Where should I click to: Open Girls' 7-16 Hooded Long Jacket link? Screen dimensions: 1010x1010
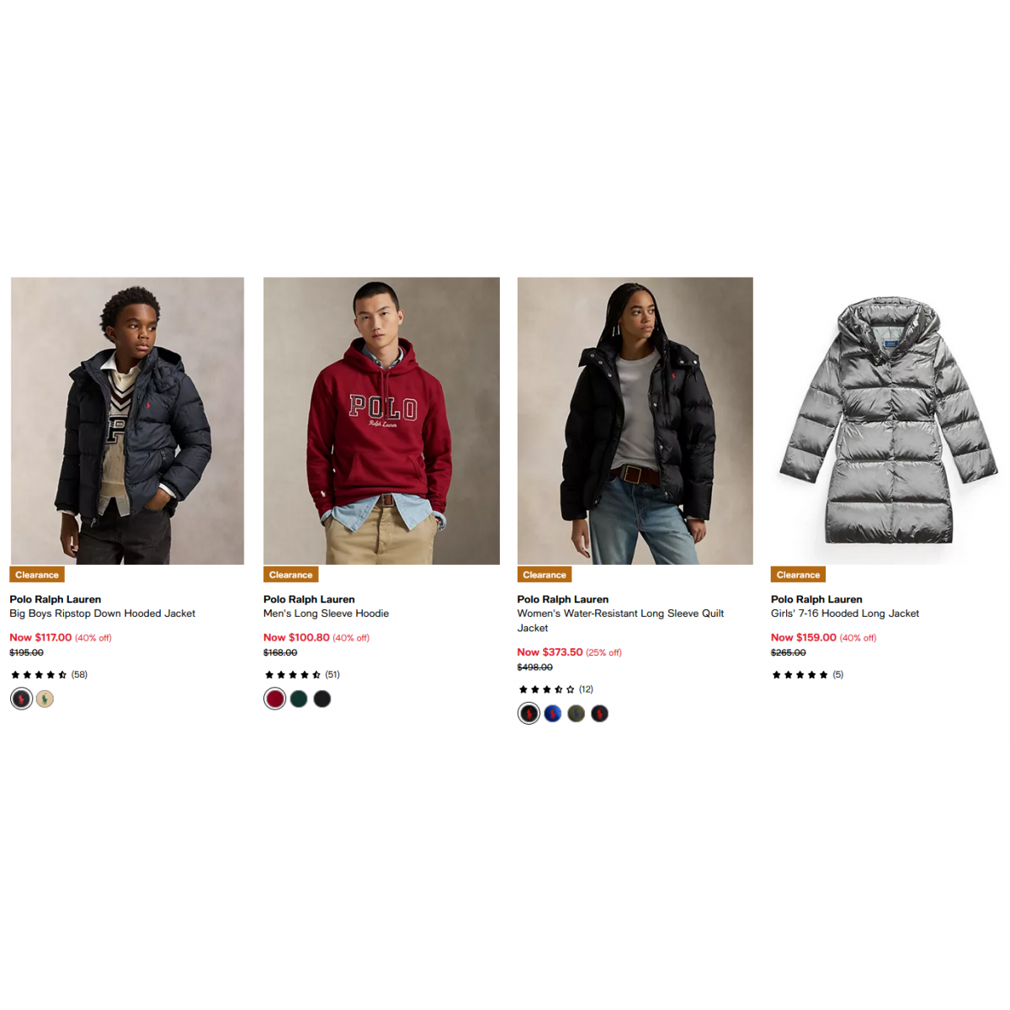845,614
